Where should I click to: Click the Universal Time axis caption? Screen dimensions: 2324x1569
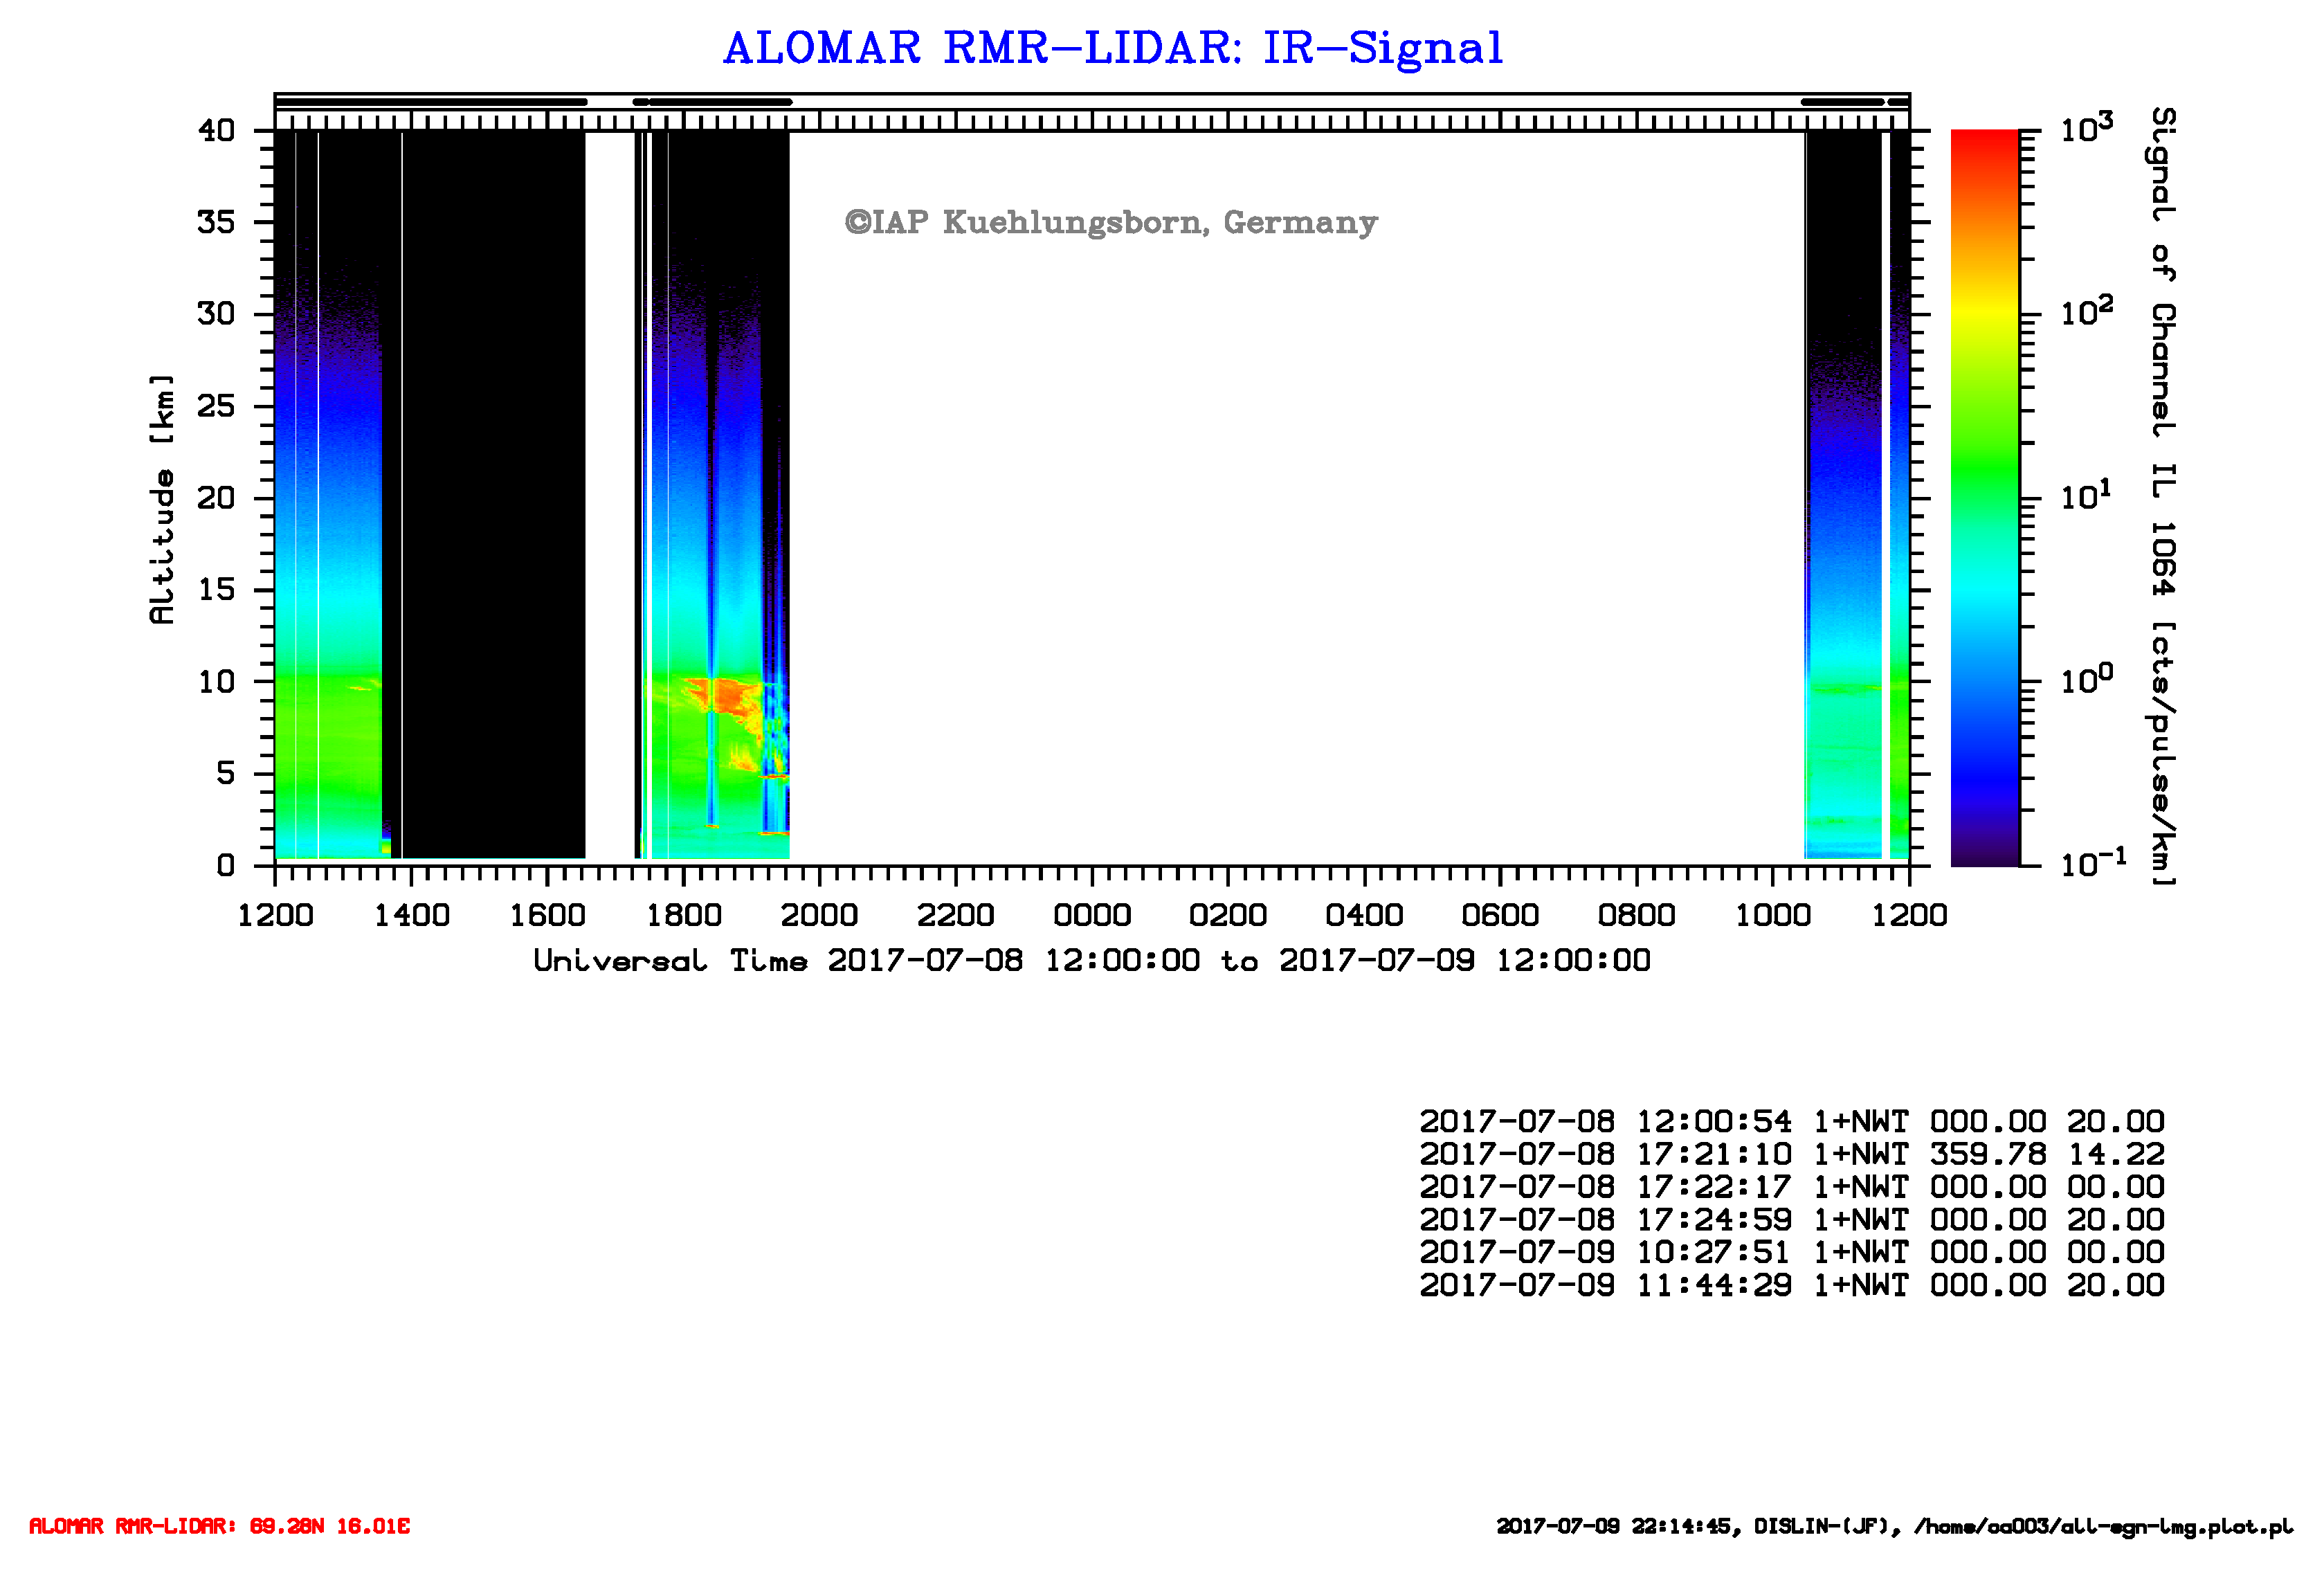[1091, 961]
